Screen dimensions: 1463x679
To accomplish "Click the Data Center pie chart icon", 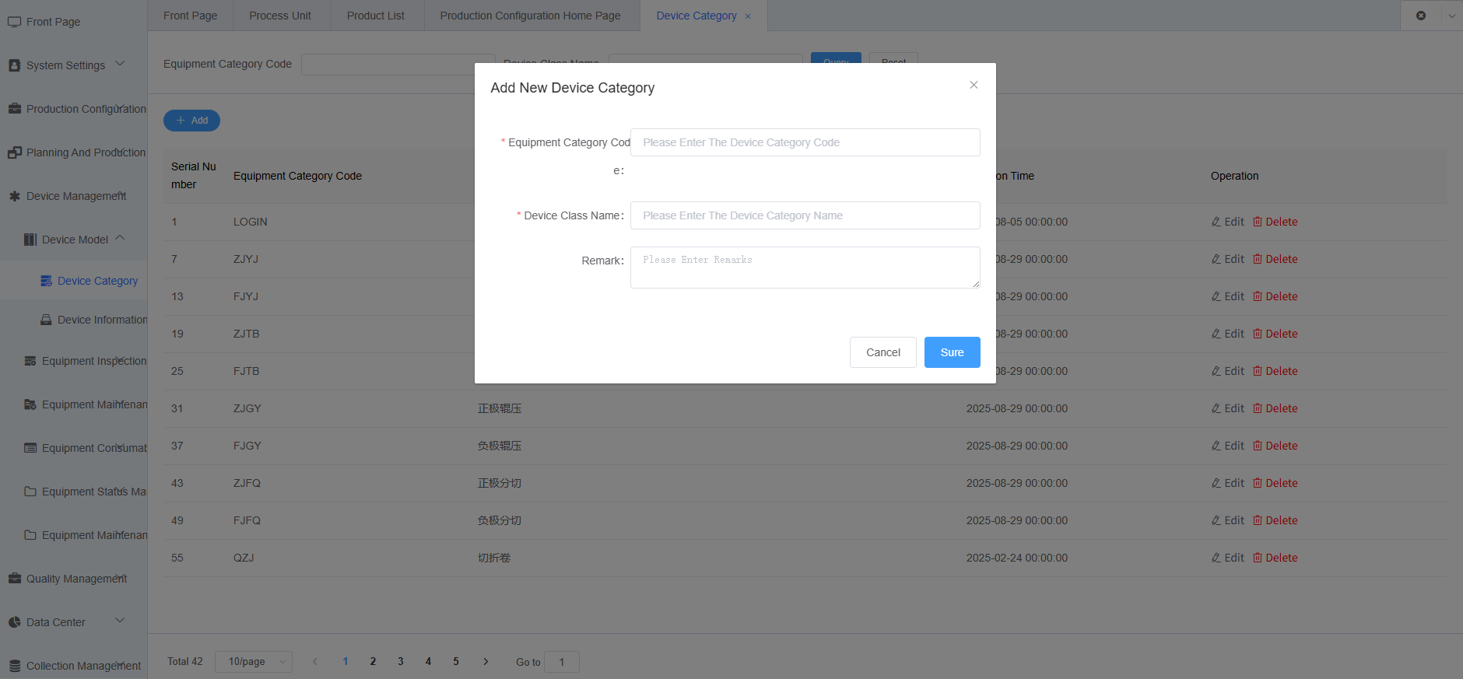I will [14, 622].
